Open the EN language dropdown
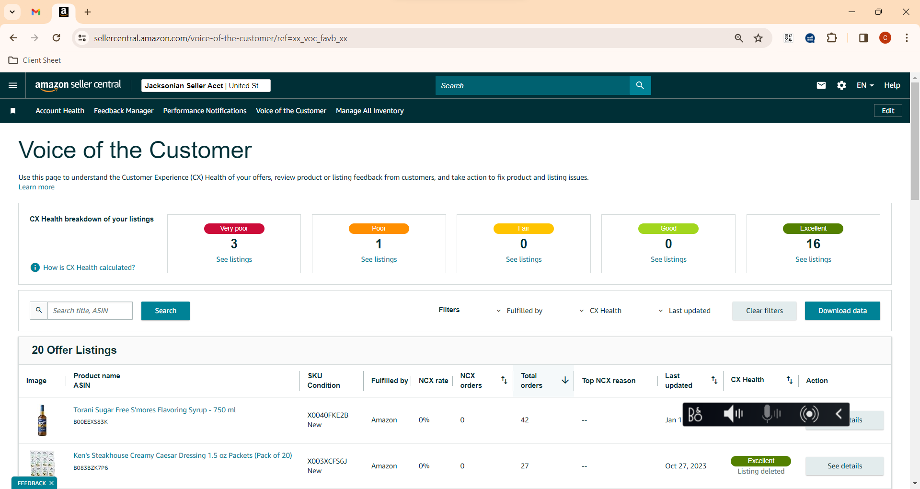 click(x=865, y=85)
